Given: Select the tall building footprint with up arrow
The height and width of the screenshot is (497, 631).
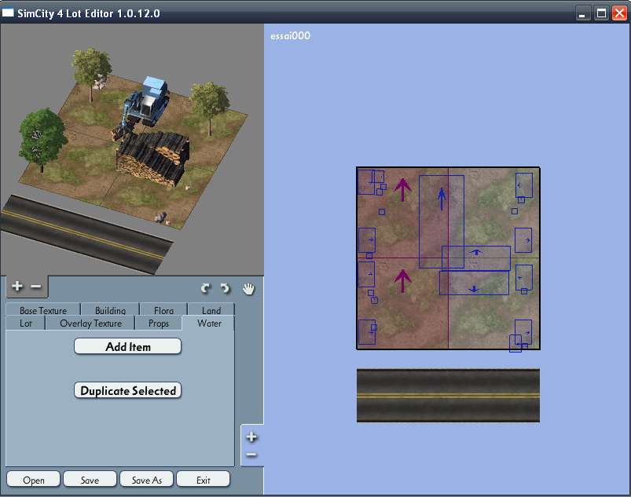Looking at the screenshot, I should tap(442, 221).
